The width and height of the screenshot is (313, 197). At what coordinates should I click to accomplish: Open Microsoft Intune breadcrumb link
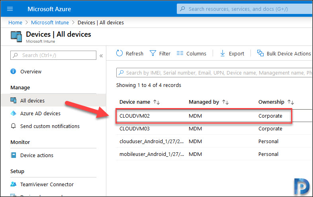pos(50,23)
